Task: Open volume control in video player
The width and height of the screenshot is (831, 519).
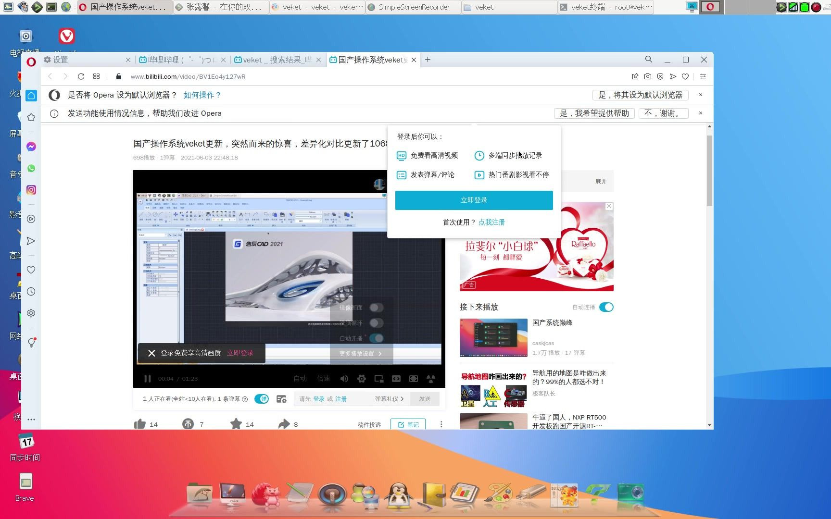Action: click(x=344, y=379)
